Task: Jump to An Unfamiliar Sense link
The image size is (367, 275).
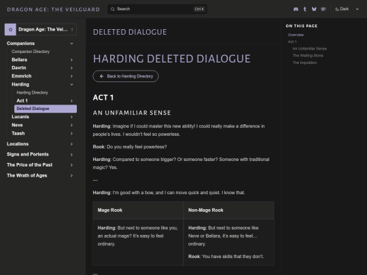Action: pyautogui.click(x=310, y=49)
